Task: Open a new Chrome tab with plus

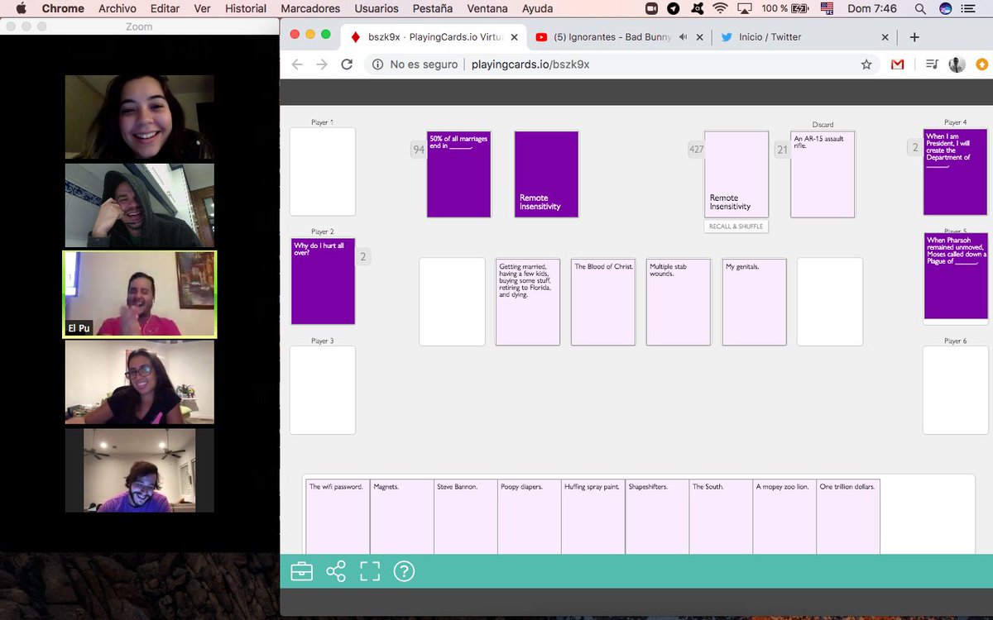Action: click(914, 37)
